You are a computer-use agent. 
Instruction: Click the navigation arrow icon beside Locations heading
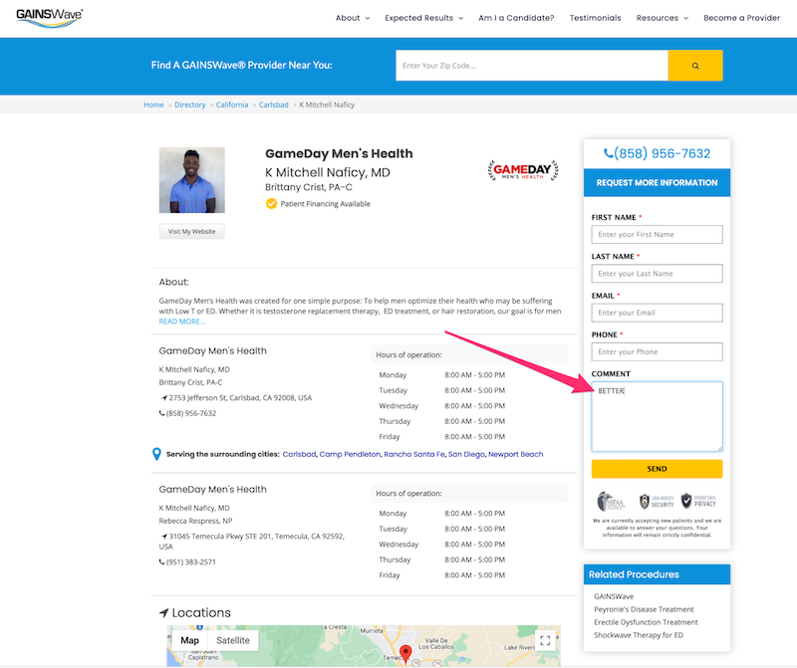[x=163, y=613]
